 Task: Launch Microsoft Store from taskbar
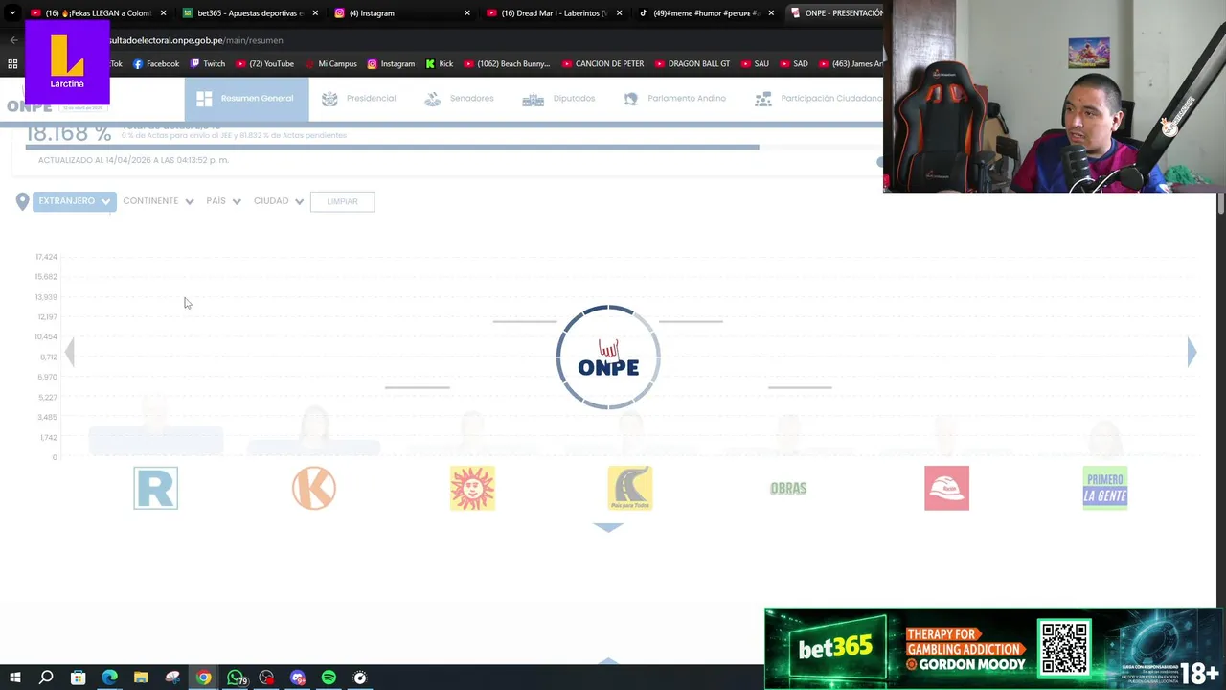coord(78,678)
